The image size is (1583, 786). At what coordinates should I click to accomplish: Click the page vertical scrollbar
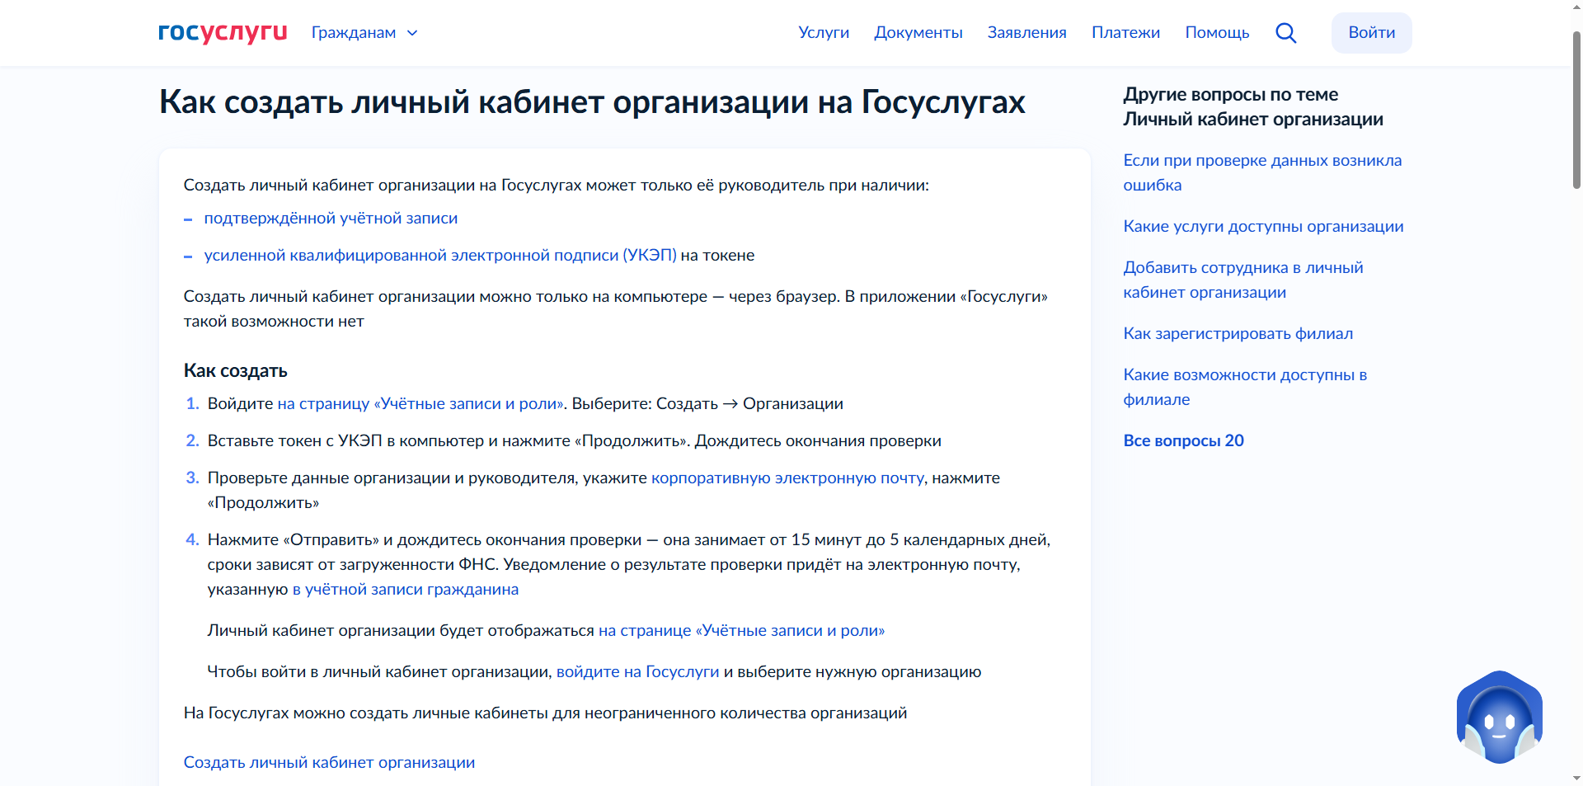tap(1576, 111)
